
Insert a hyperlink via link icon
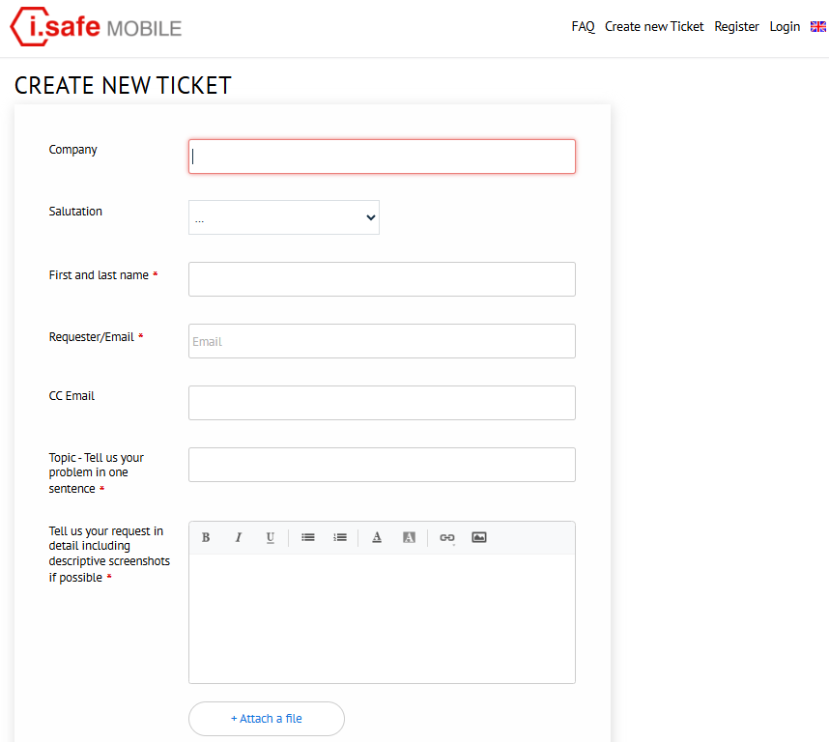(447, 537)
